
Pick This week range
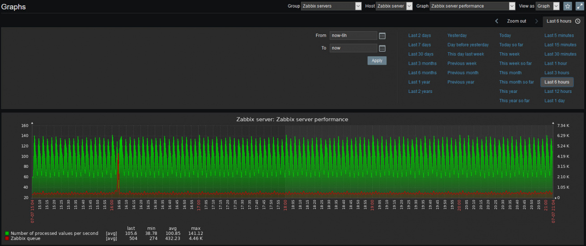click(x=510, y=54)
